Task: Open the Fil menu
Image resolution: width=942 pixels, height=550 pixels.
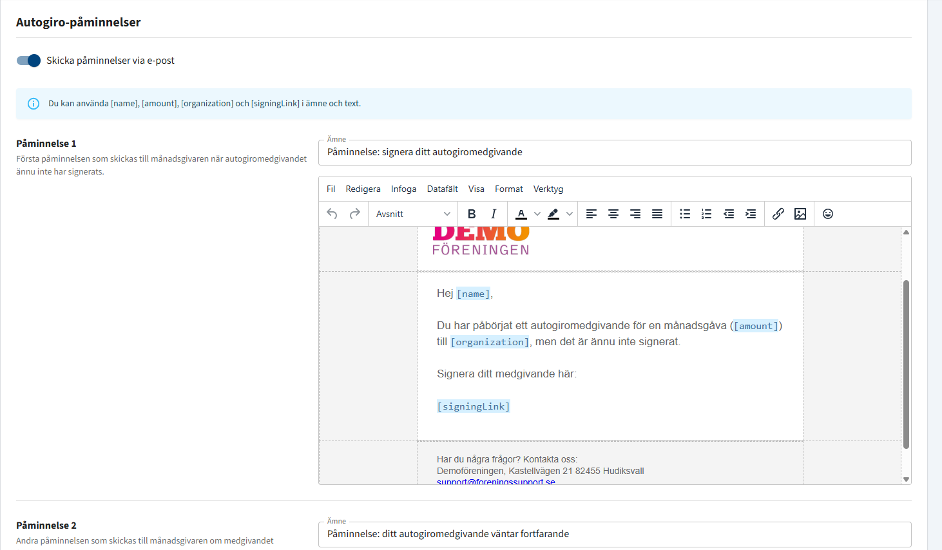Action: tap(331, 189)
